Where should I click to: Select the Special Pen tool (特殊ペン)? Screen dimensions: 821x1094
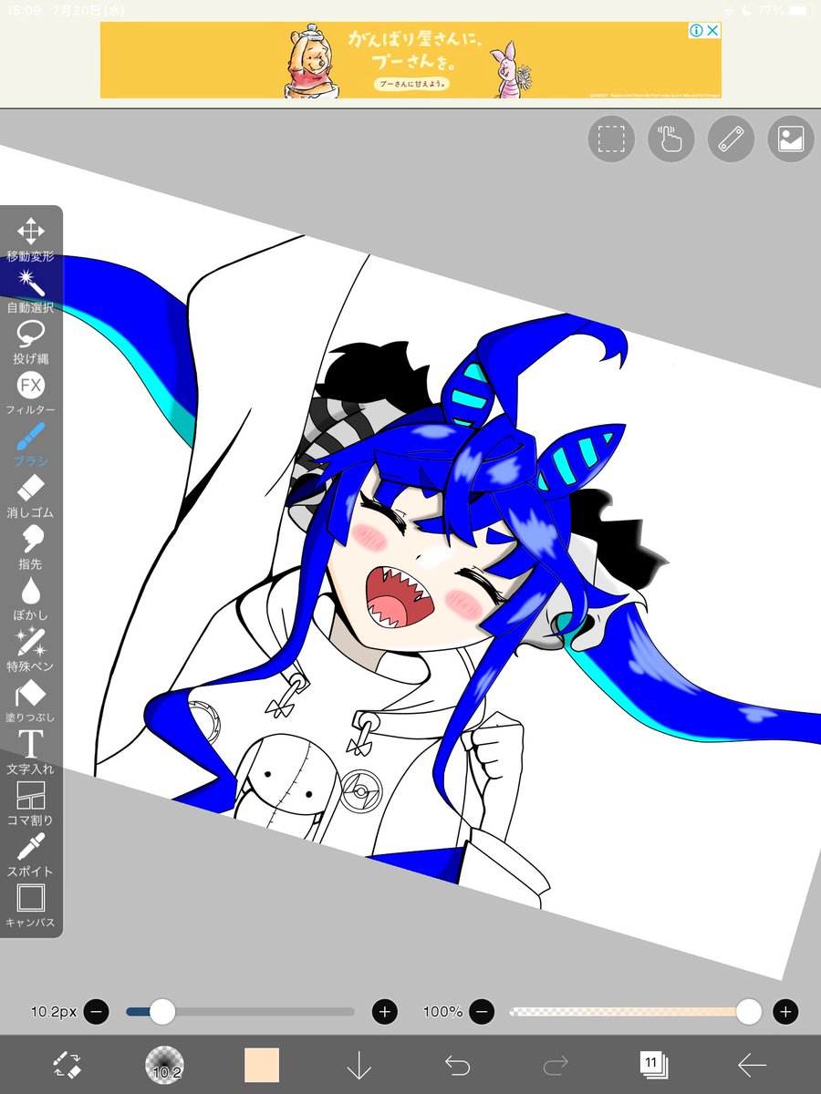point(31,648)
